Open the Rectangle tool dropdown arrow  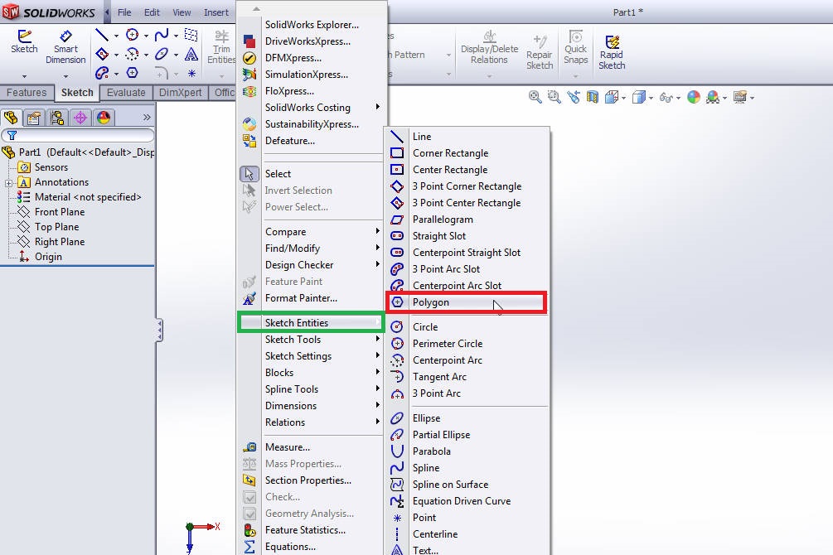(x=116, y=55)
